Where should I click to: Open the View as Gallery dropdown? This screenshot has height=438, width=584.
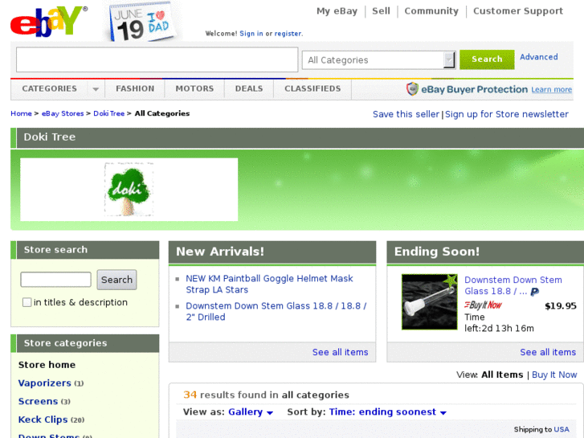pos(251,412)
